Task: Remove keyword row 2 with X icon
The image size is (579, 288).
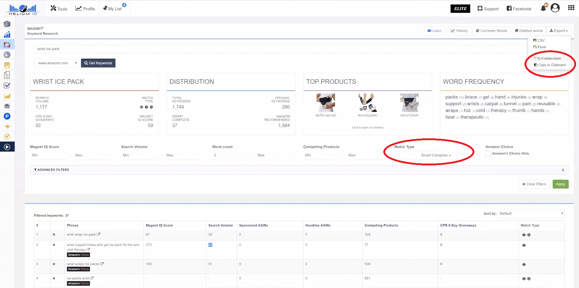Action: tap(54, 245)
